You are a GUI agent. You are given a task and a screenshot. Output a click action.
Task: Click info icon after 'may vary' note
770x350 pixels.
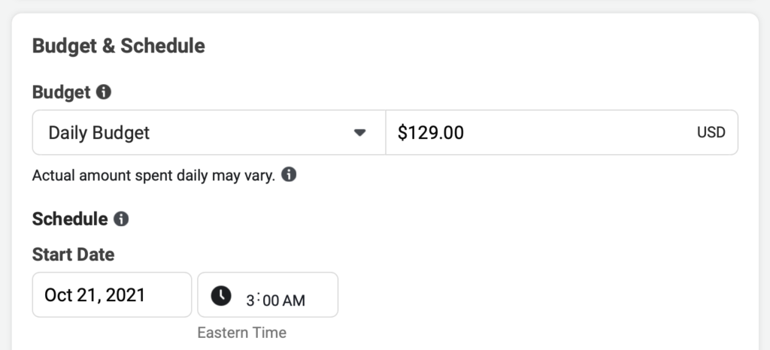tap(289, 176)
